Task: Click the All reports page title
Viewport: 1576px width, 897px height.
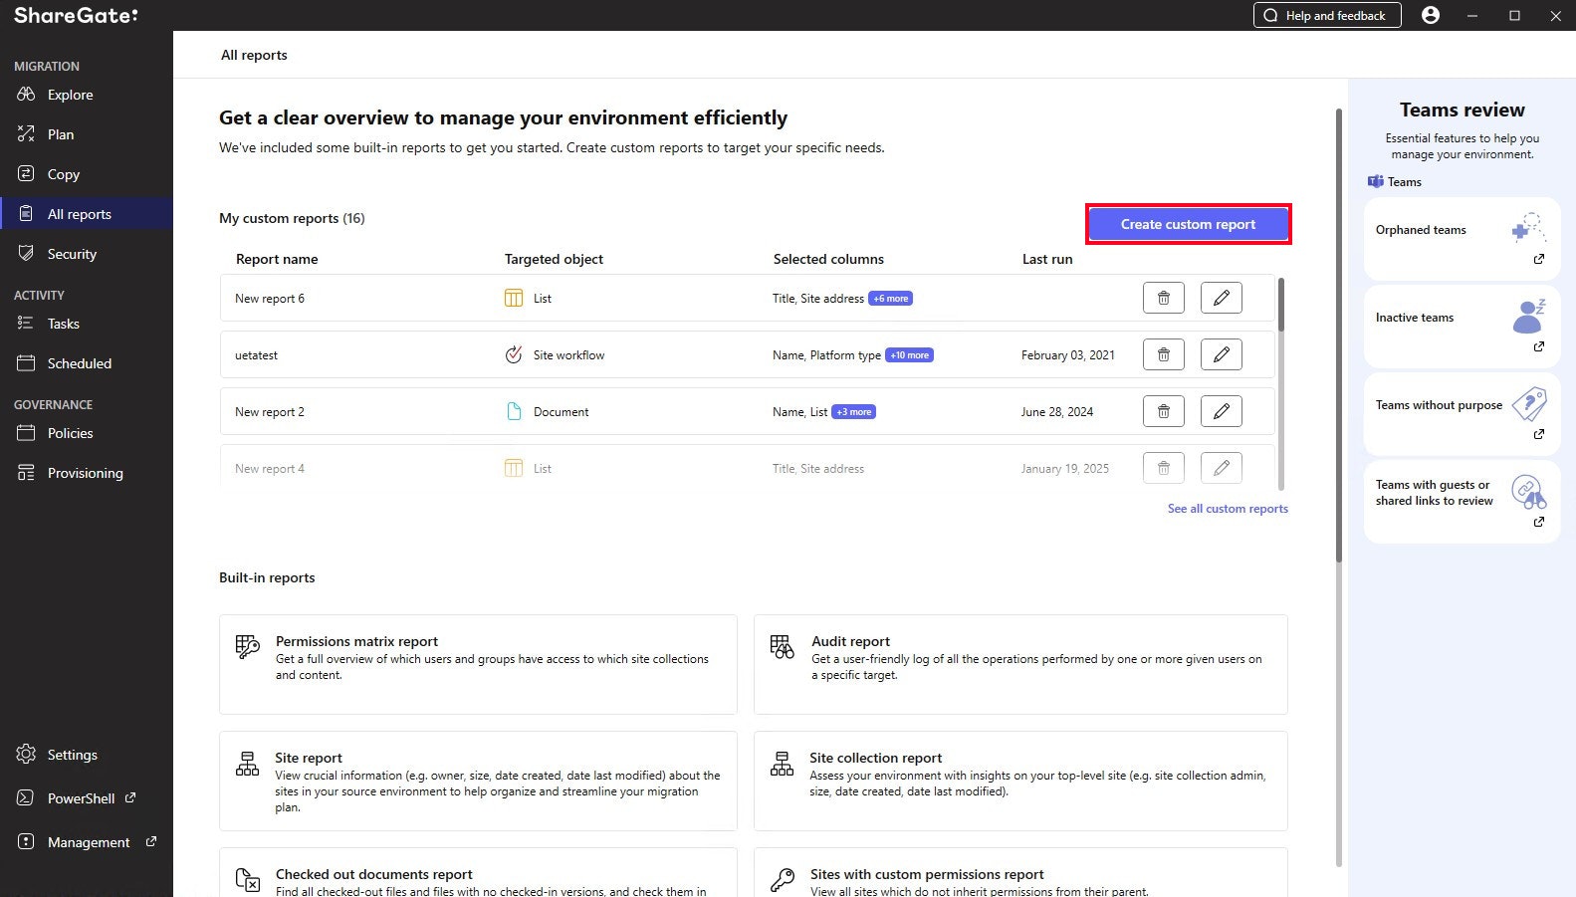Action: click(254, 55)
